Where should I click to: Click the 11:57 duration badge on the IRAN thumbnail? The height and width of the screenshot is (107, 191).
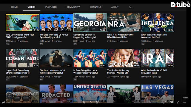click(170, 65)
